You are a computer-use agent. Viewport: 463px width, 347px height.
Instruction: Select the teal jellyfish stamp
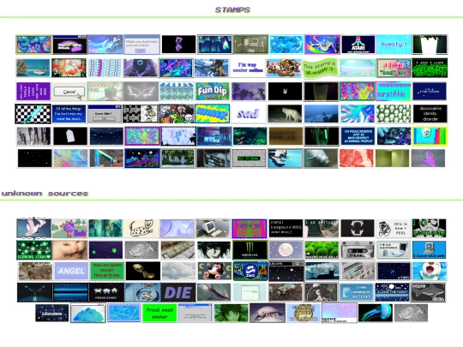[376, 313]
